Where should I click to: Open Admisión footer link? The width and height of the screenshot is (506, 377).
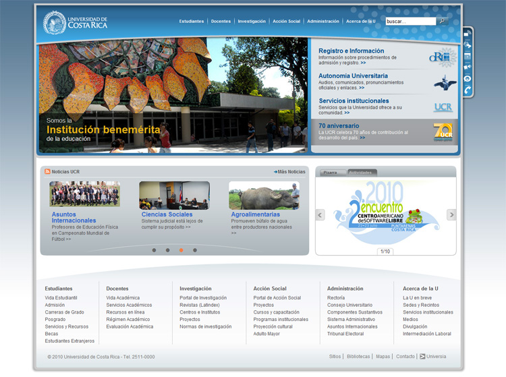click(55, 305)
